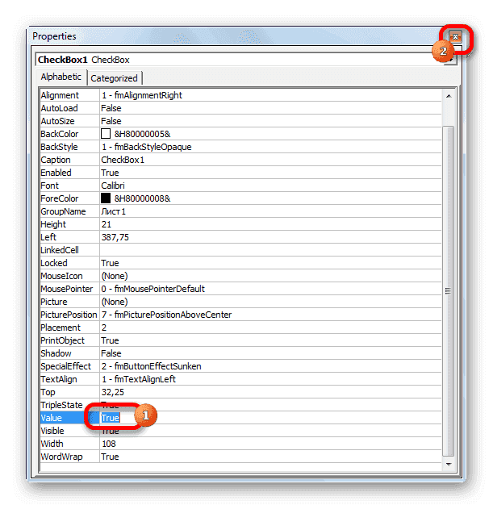493x509 pixels.
Task: Close the Properties window
Action: (x=455, y=36)
